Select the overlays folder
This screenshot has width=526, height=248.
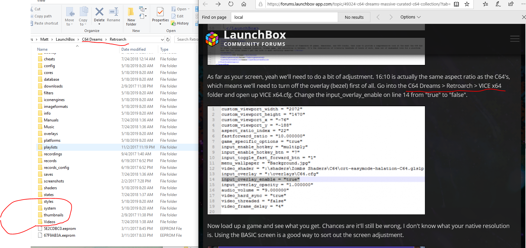(x=51, y=134)
